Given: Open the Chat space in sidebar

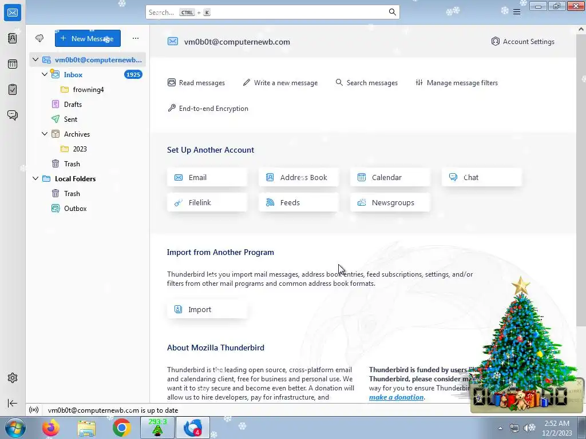Looking at the screenshot, I should point(13,115).
